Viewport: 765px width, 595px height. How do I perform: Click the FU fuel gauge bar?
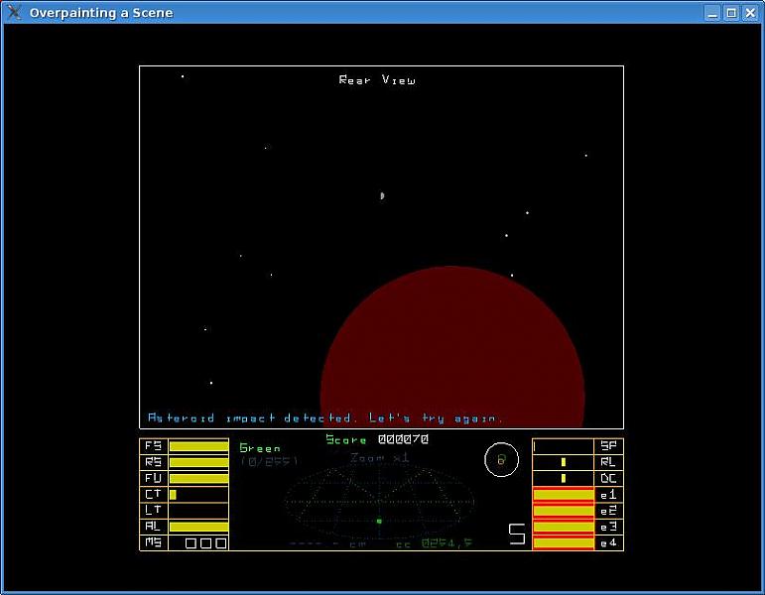(198, 478)
